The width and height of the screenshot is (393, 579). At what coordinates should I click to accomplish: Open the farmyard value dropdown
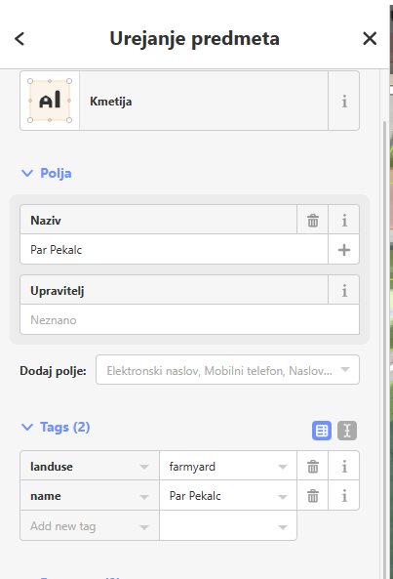tap(283, 467)
